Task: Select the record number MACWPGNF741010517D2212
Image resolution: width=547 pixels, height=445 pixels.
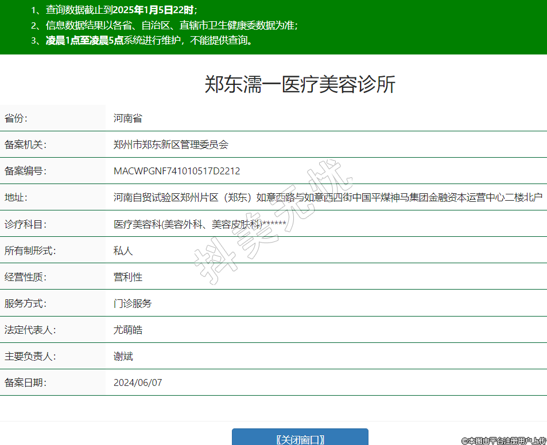Action: [x=177, y=171]
